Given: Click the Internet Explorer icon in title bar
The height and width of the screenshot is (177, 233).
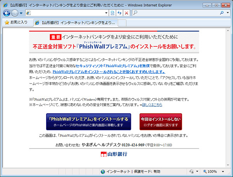Looking at the screenshot, I should 5,5.
